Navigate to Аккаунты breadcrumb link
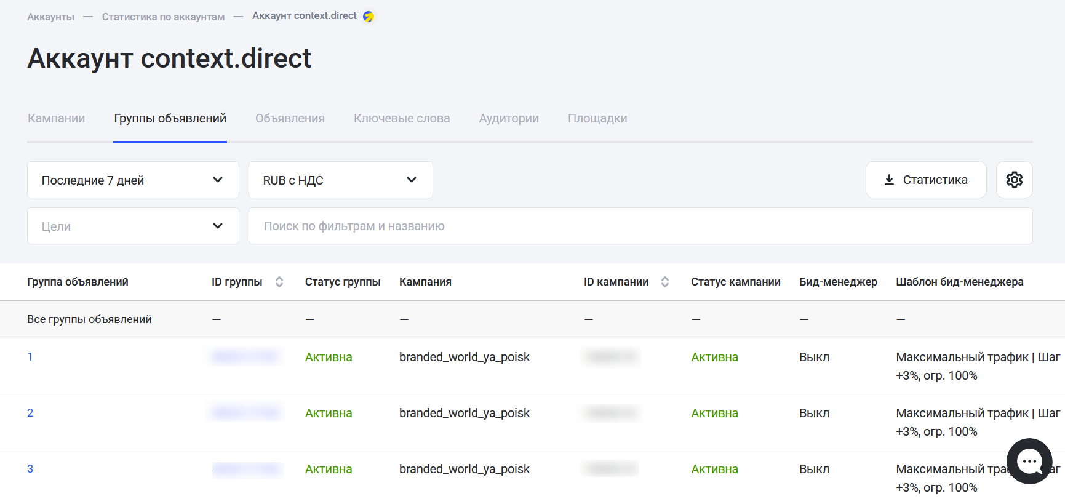 point(50,17)
